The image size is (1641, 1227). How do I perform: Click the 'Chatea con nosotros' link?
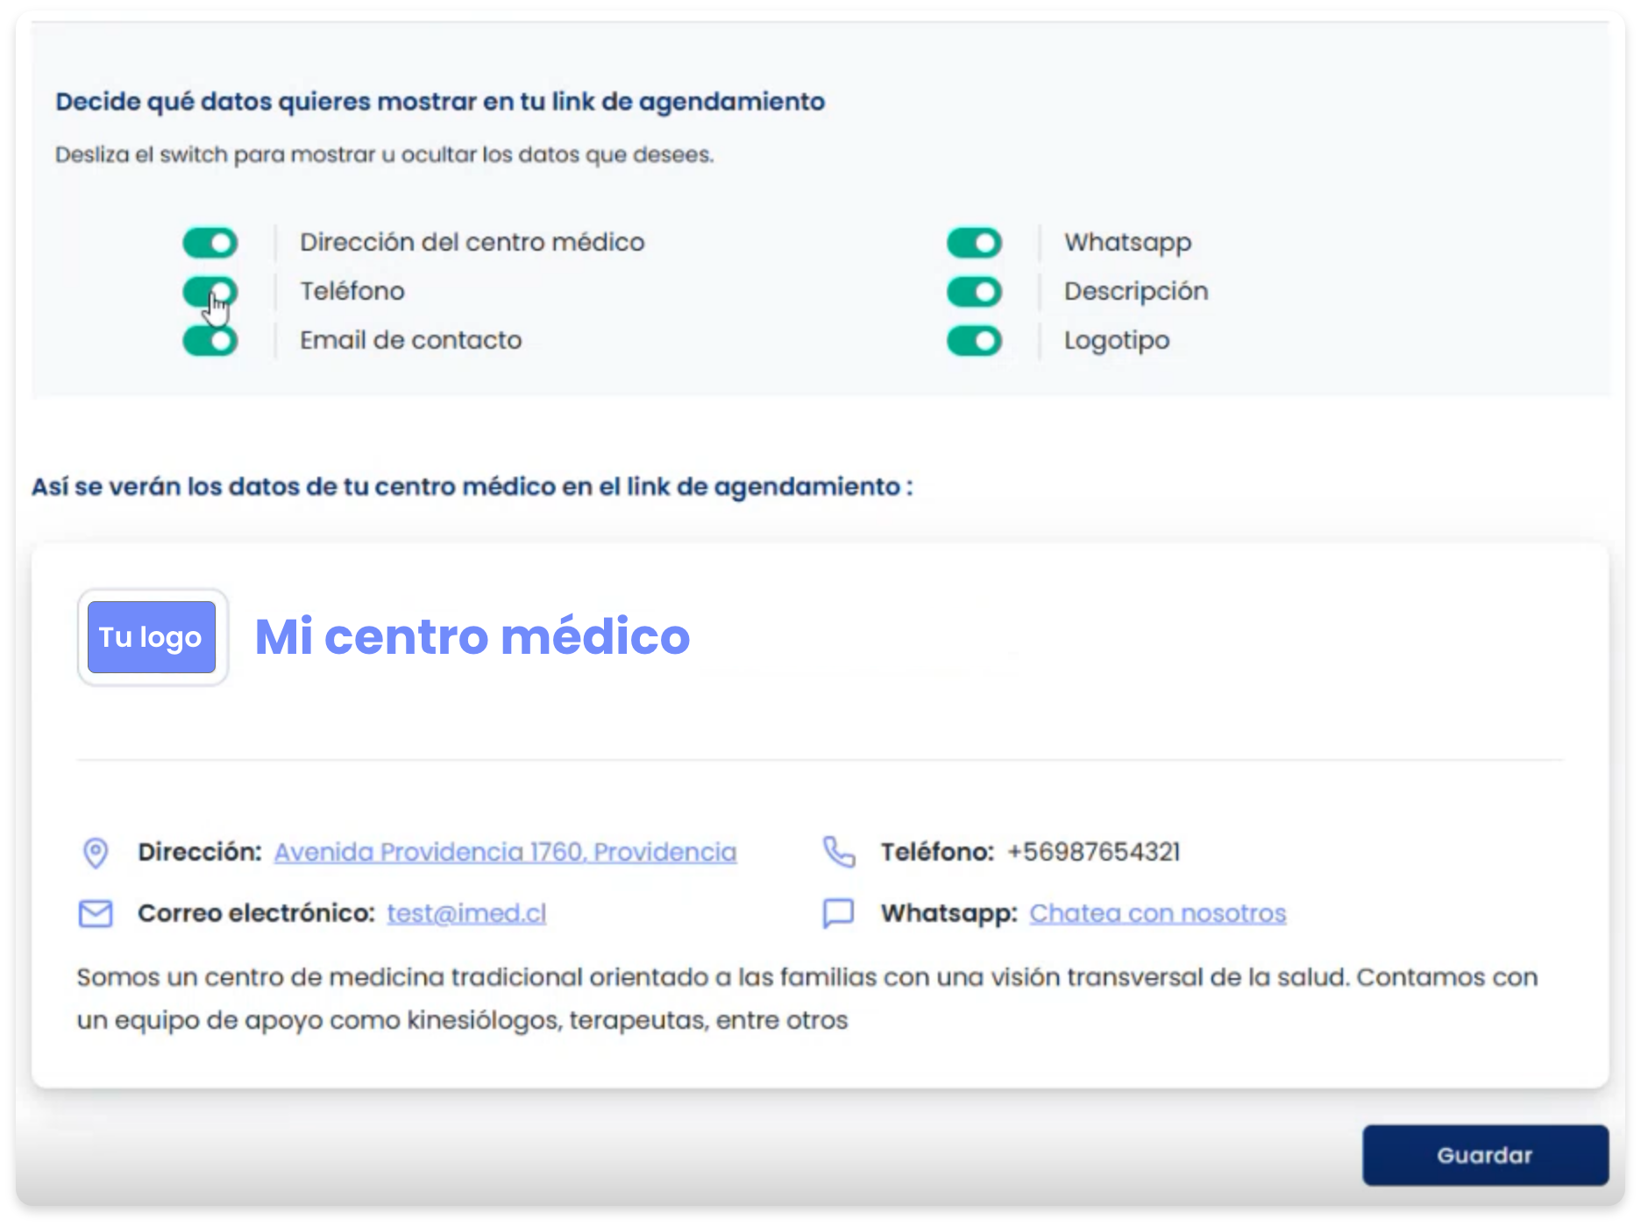(x=1158, y=913)
